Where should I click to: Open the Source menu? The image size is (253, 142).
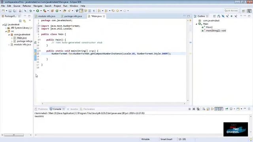coord(17,6)
